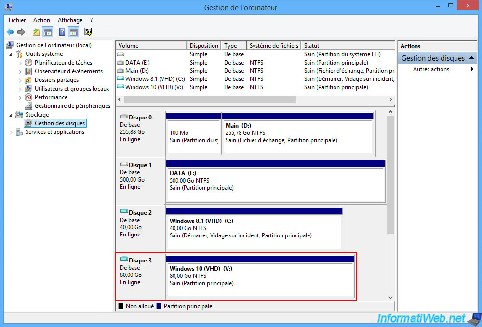482x327 pixels.
Task: Select the Gestionnaire de périphériques icon
Action: [x=29, y=106]
